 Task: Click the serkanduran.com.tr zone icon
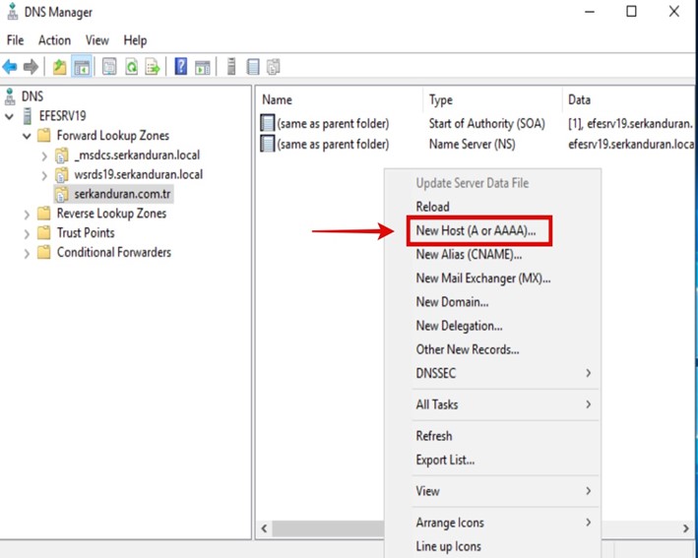coord(61,194)
